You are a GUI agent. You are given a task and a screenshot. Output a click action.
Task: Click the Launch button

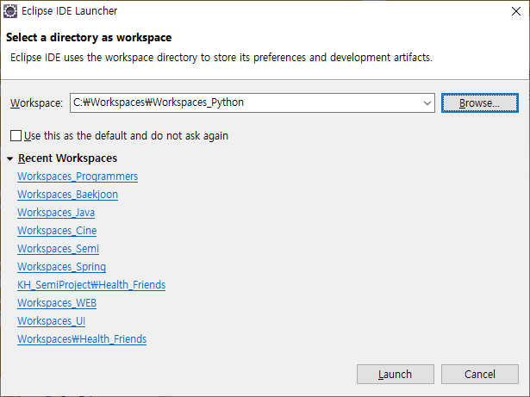click(x=396, y=374)
